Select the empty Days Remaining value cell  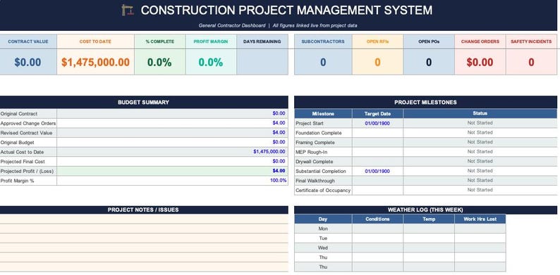262,62
